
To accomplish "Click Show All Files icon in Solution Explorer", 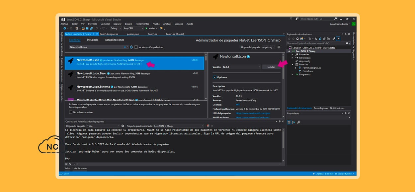I will pyautogui.click(x=328, y=39).
